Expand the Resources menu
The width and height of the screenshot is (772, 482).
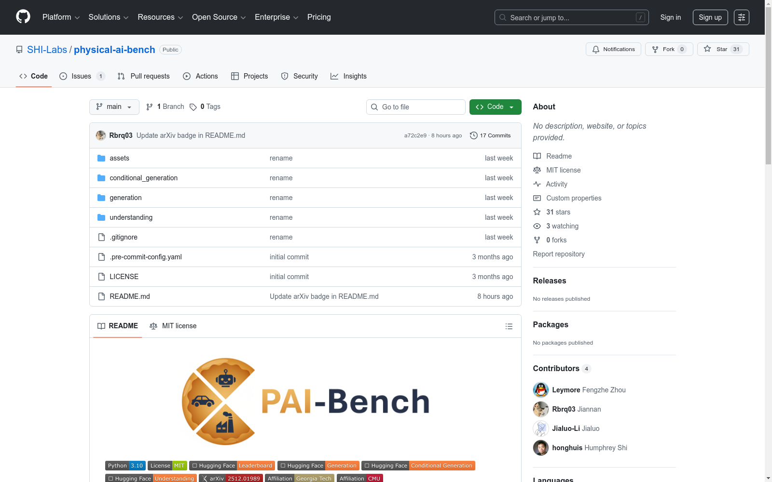tap(160, 17)
